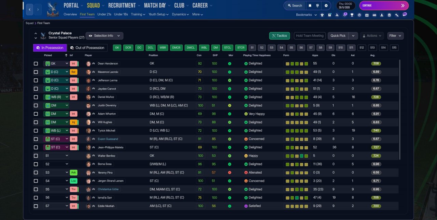The height and width of the screenshot is (220, 437).
Task: Click the bookmark flag icon near Search
Action: pos(310,5)
